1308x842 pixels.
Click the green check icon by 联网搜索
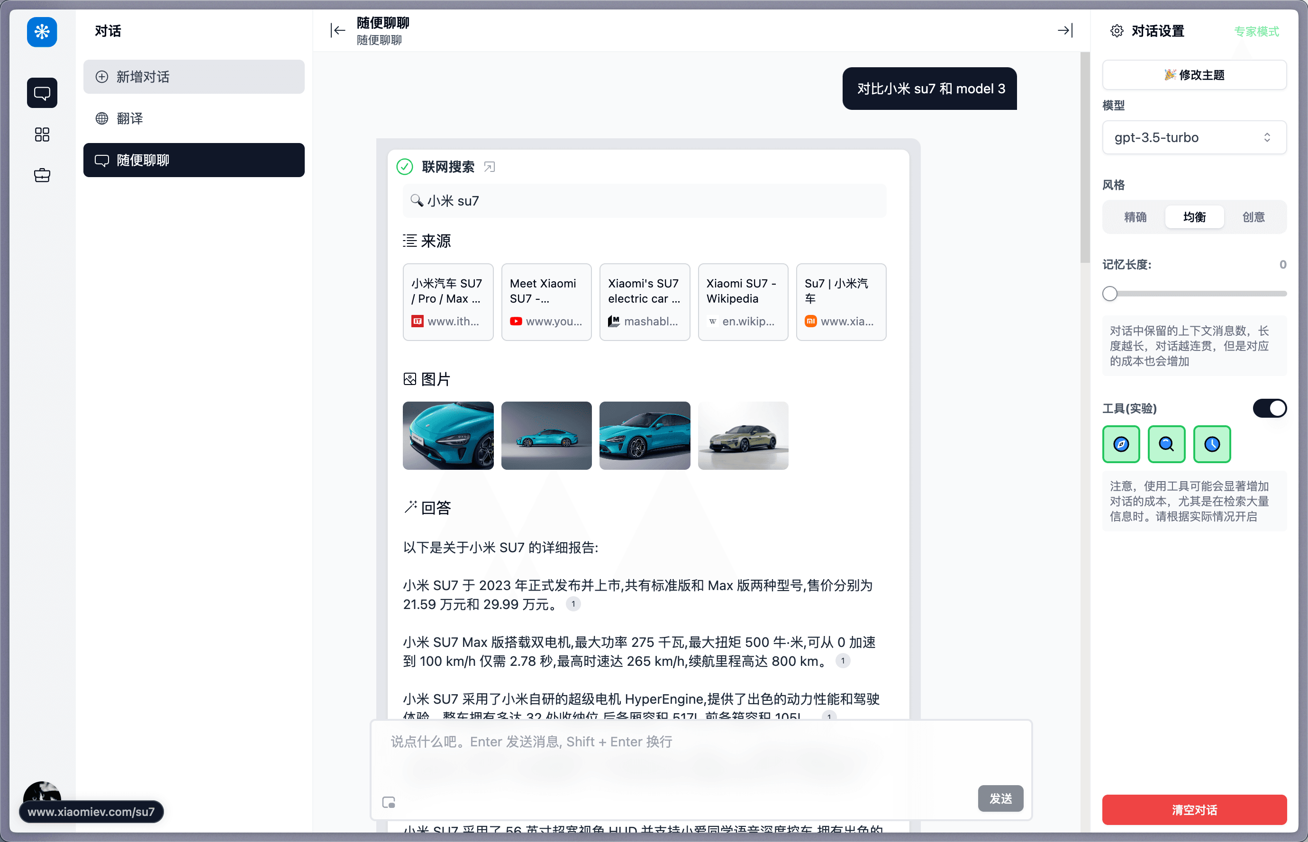[404, 167]
